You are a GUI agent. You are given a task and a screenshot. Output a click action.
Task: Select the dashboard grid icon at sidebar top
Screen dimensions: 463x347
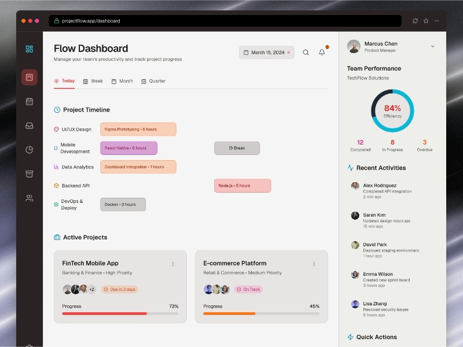click(30, 49)
